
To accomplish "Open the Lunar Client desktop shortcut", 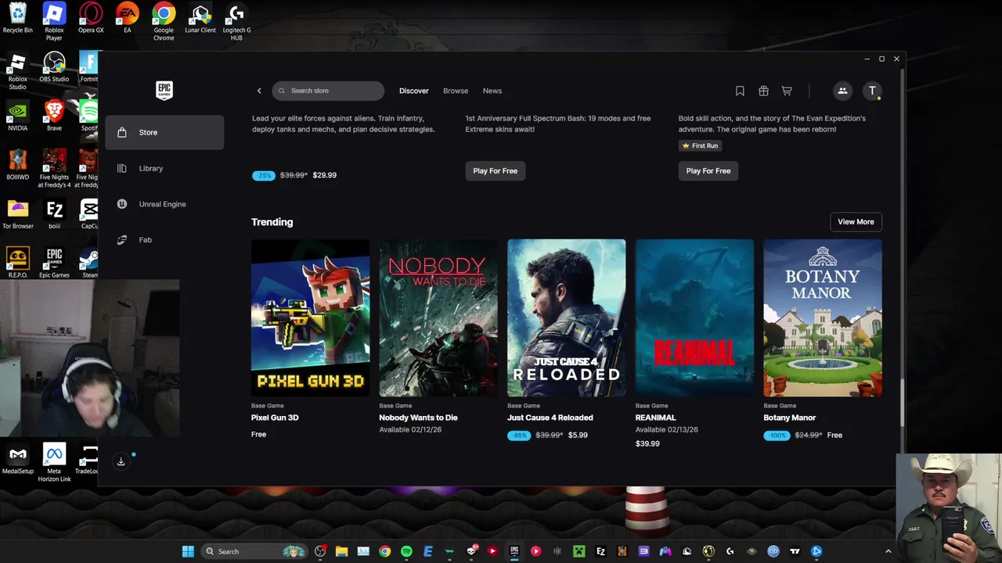I will (x=200, y=19).
